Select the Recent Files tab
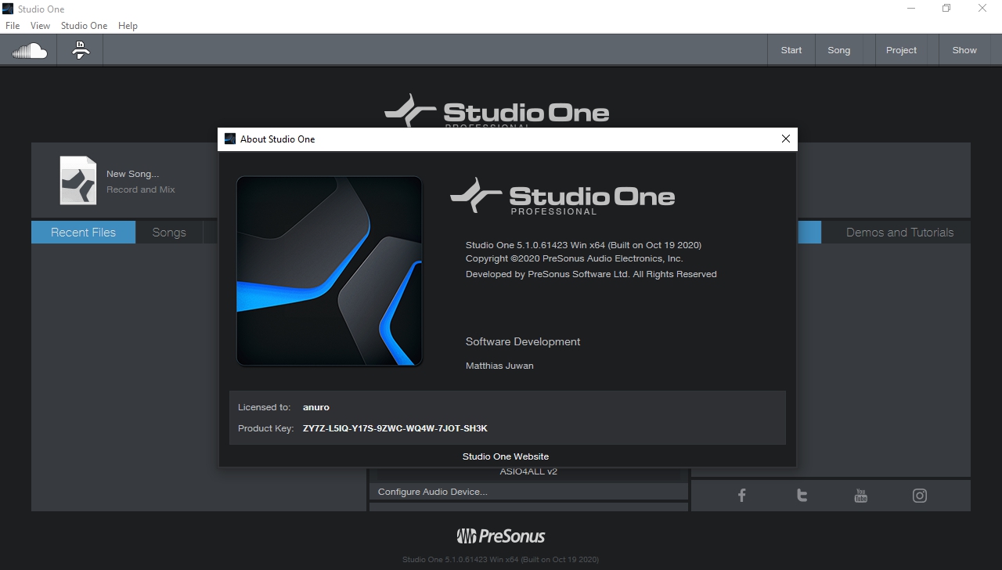This screenshot has height=570, width=1002. [x=83, y=233]
